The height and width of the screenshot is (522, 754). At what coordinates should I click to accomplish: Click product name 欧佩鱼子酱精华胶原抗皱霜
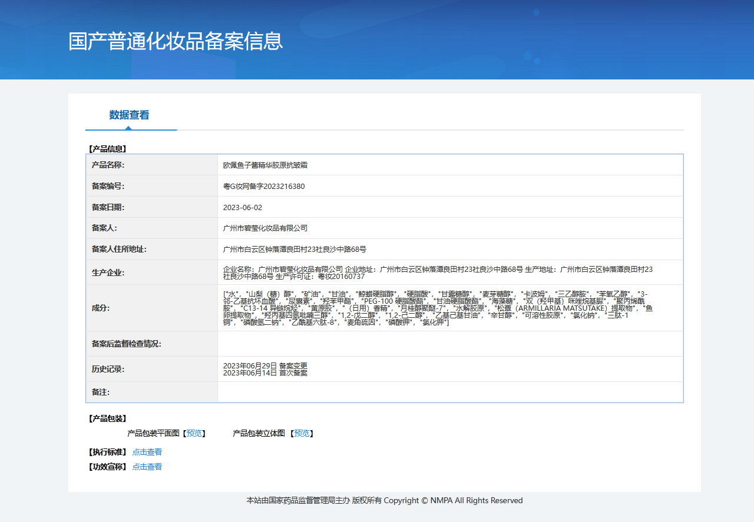(264, 165)
